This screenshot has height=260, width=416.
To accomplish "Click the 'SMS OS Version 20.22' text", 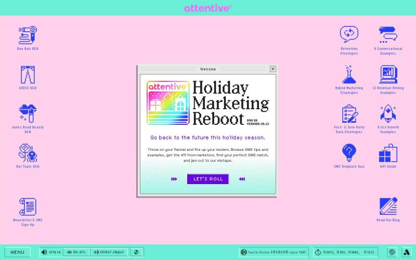I will (257, 122).
